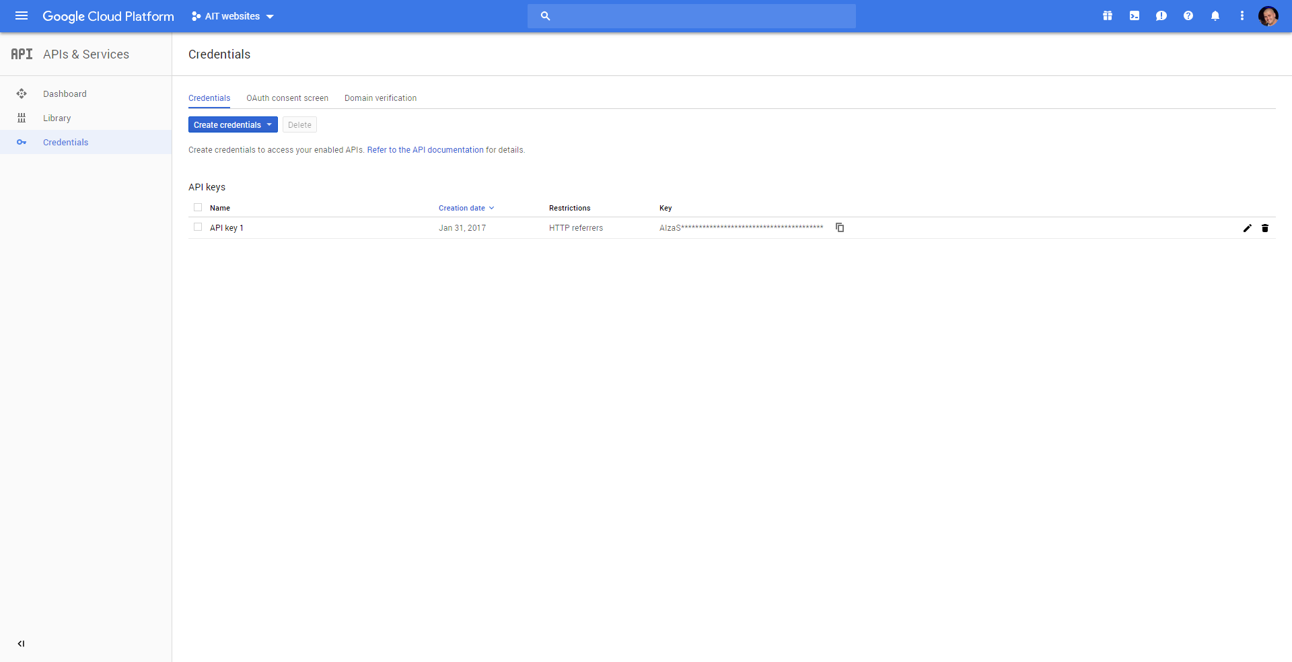Go to Dashboard in sidebar
Screen dimensions: 1292x662
[65, 94]
